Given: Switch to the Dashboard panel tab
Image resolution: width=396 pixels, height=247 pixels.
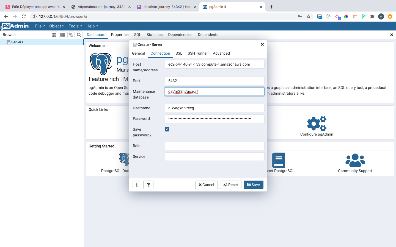Looking at the screenshot, I should pos(96,35).
